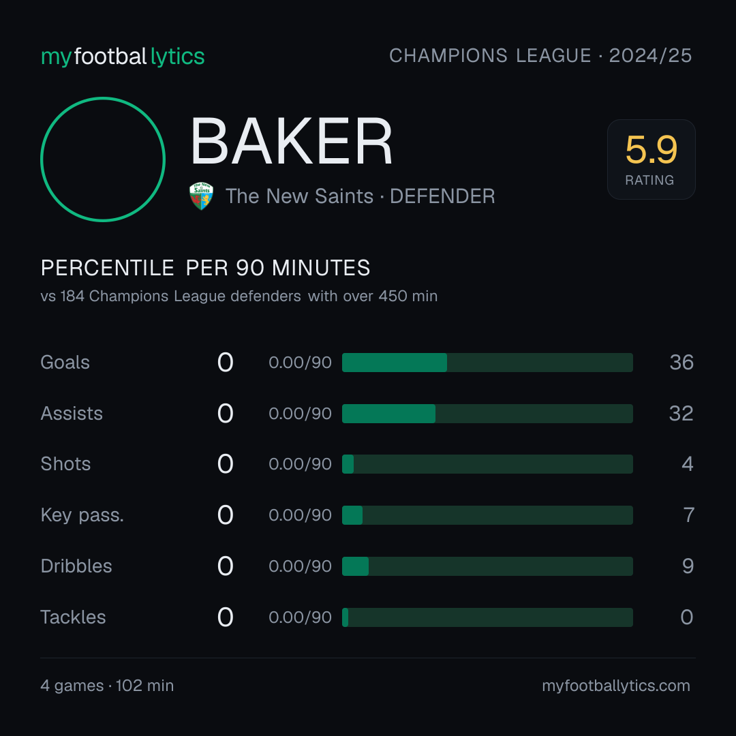736x736 pixels.
Task: Open the myfootballytics.com footer link
Action: [x=616, y=686]
